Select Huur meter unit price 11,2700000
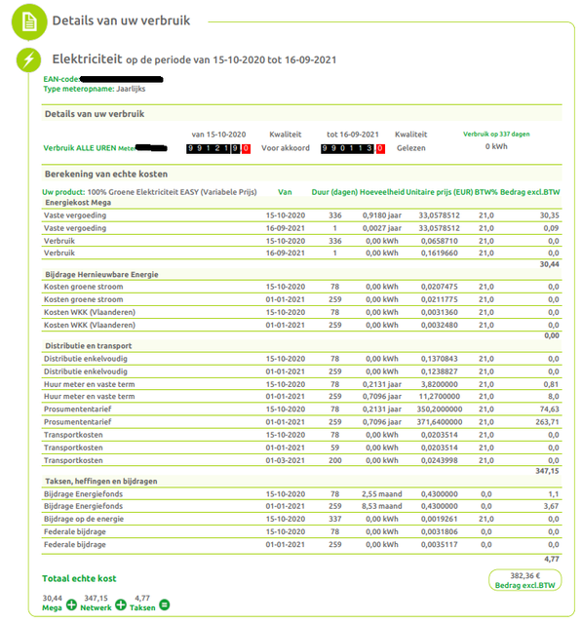 point(440,397)
